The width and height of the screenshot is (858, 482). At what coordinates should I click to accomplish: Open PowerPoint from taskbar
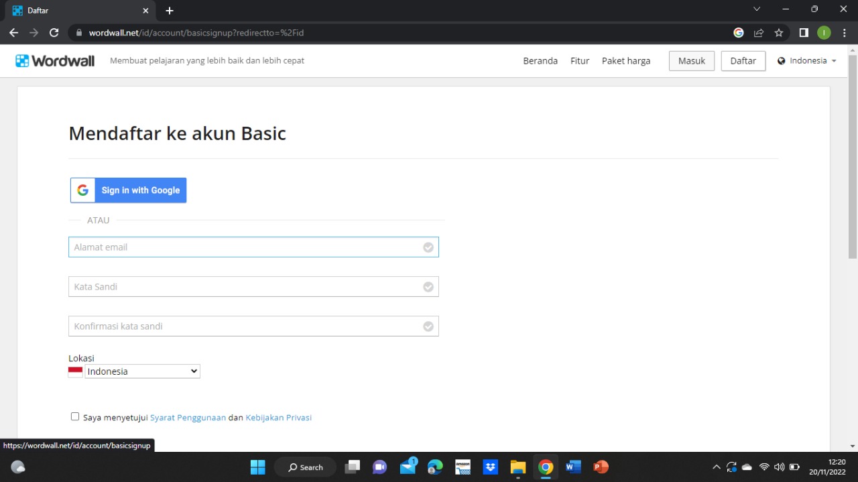(x=601, y=467)
